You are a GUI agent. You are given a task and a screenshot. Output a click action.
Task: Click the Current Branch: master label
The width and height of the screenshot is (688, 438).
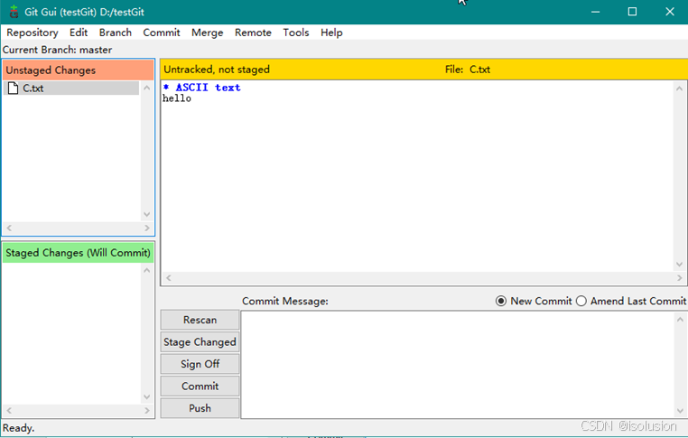(57, 50)
